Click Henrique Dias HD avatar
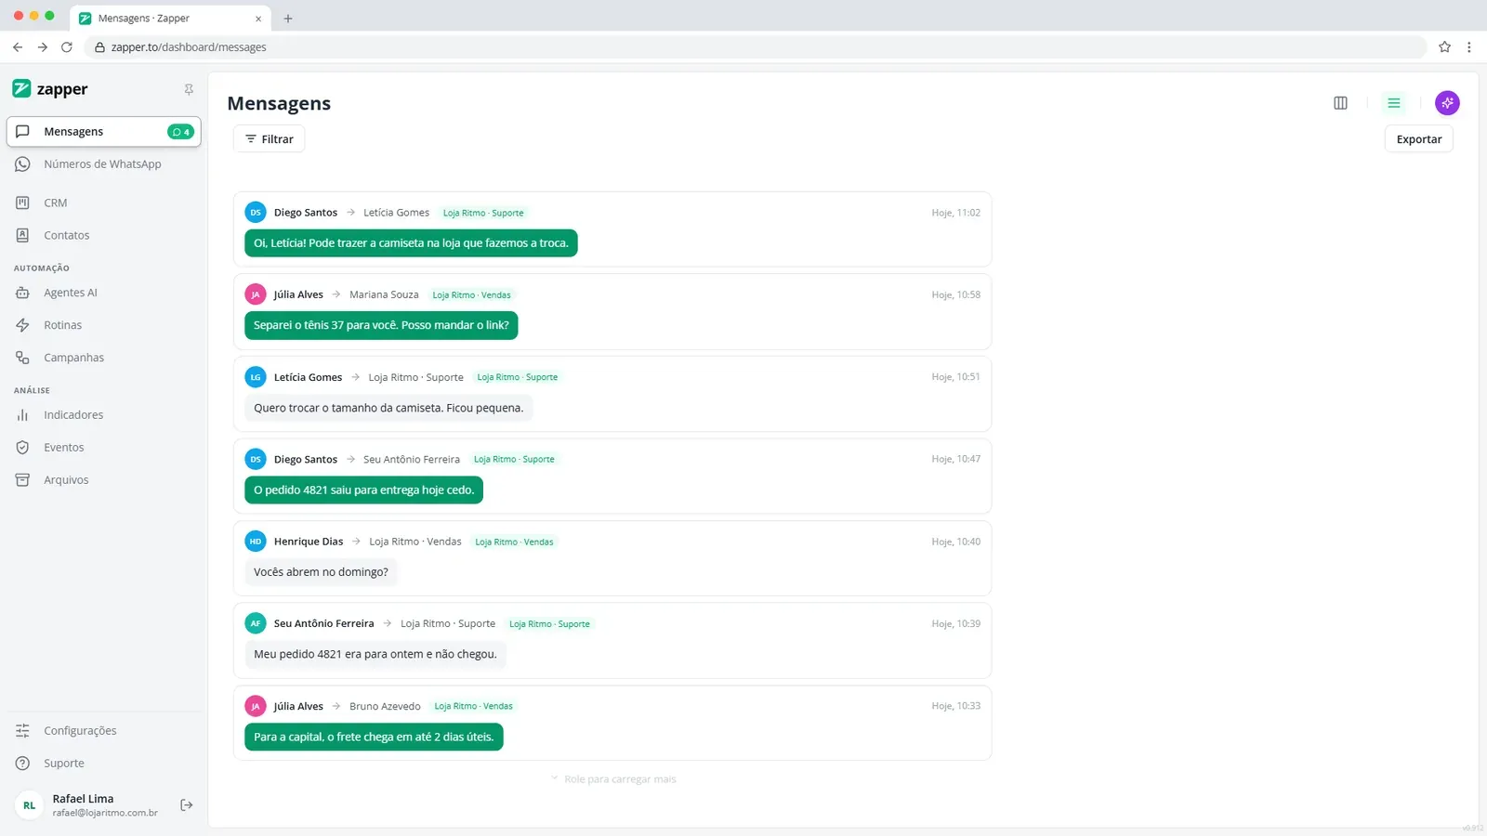The width and height of the screenshot is (1487, 836). [256, 542]
